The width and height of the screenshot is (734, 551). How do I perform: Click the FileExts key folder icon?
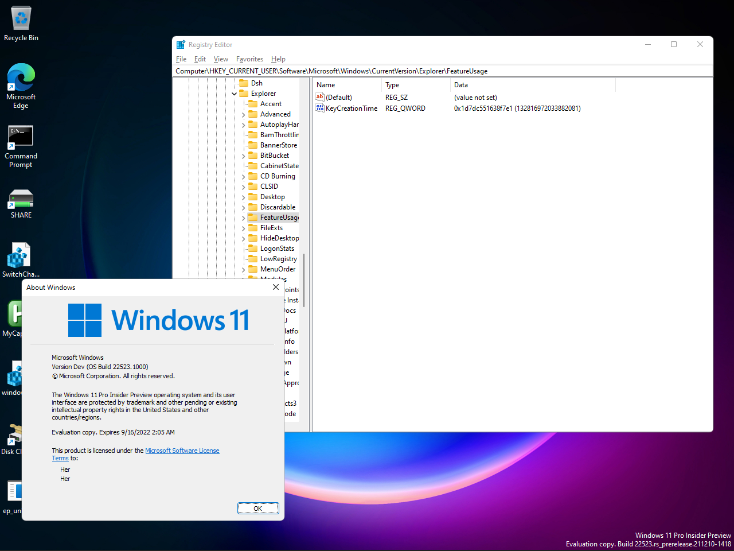253,228
